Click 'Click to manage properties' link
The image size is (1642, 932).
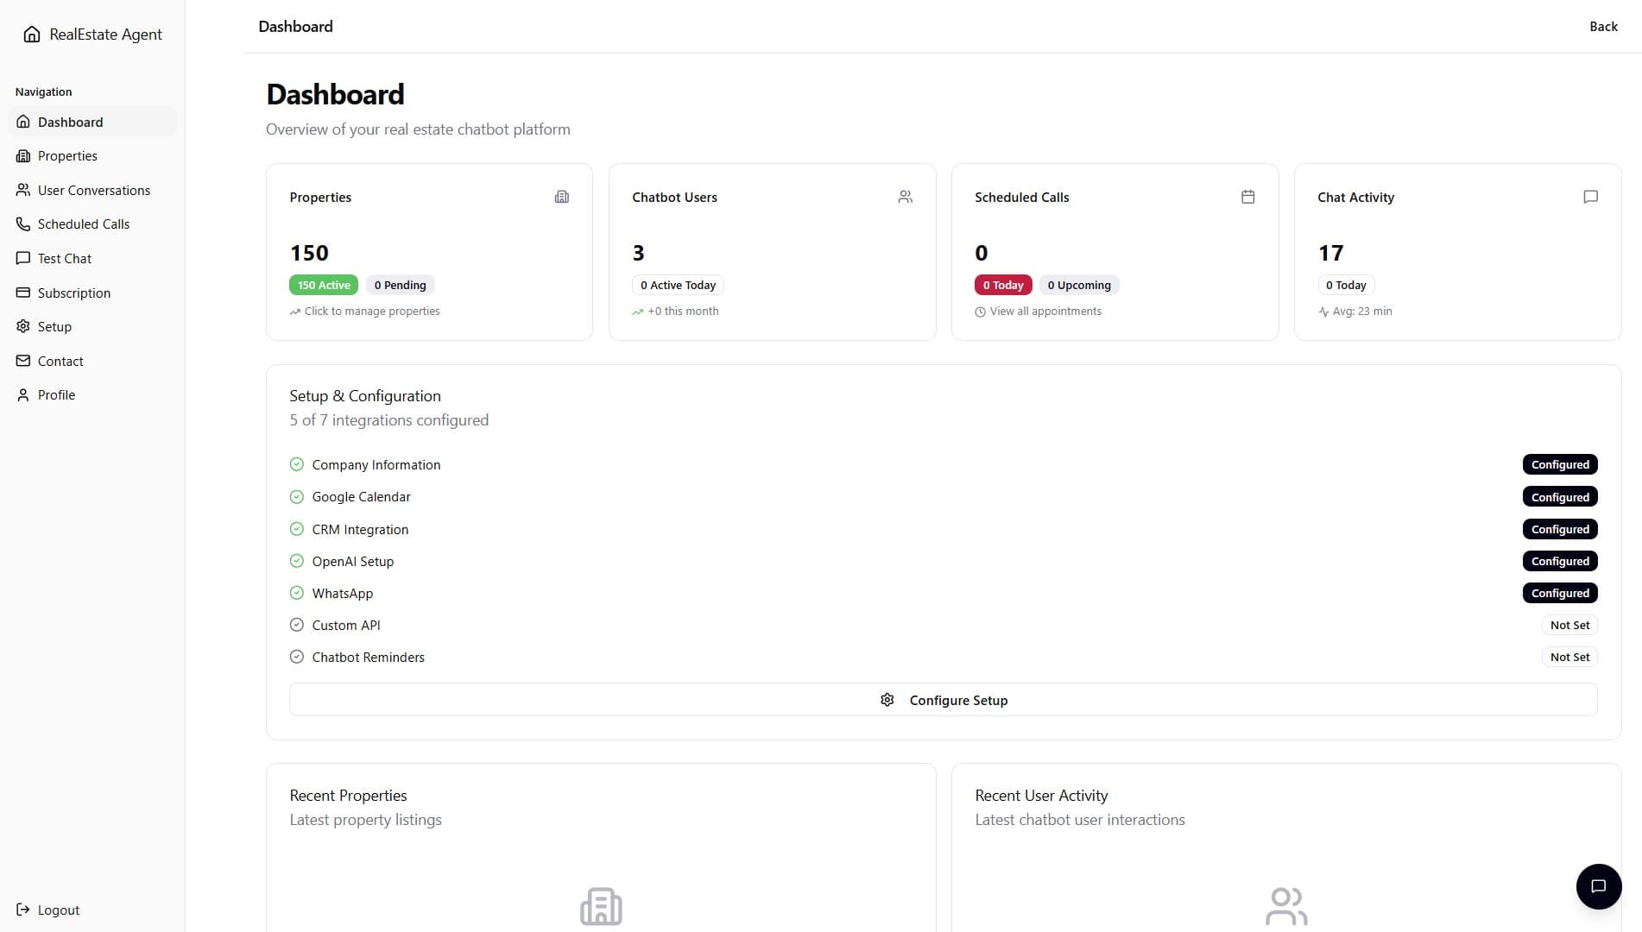[372, 312]
